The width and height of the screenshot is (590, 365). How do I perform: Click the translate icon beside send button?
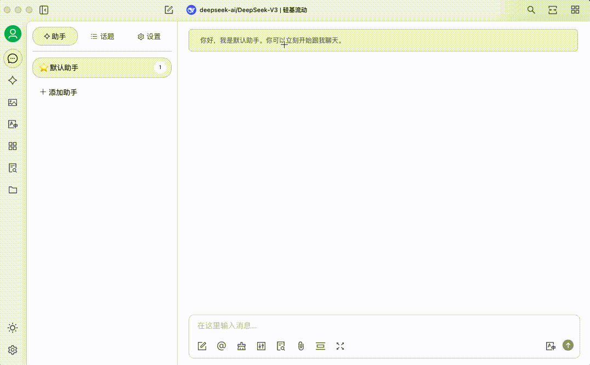[551, 346]
